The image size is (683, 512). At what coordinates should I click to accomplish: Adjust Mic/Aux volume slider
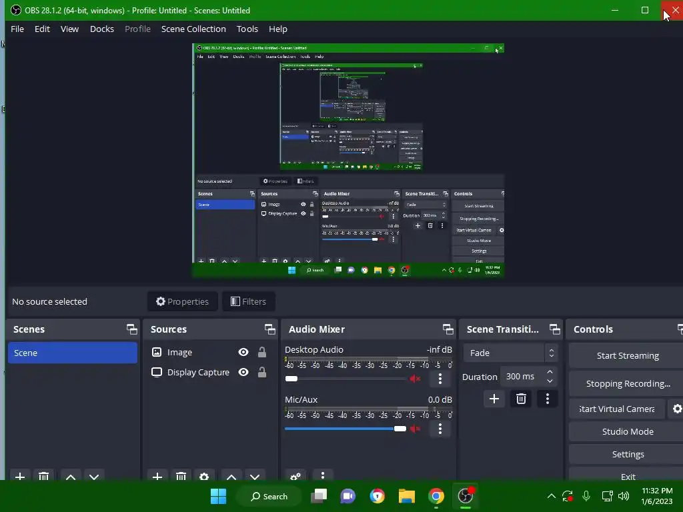346,429
